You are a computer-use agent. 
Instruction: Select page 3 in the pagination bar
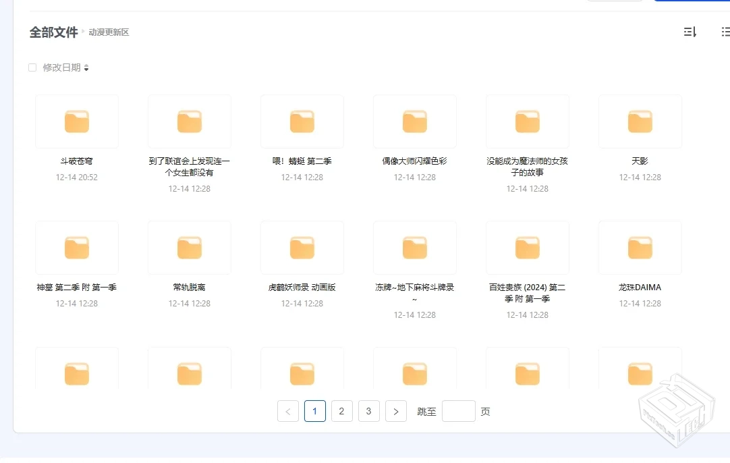(x=369, y=410)
